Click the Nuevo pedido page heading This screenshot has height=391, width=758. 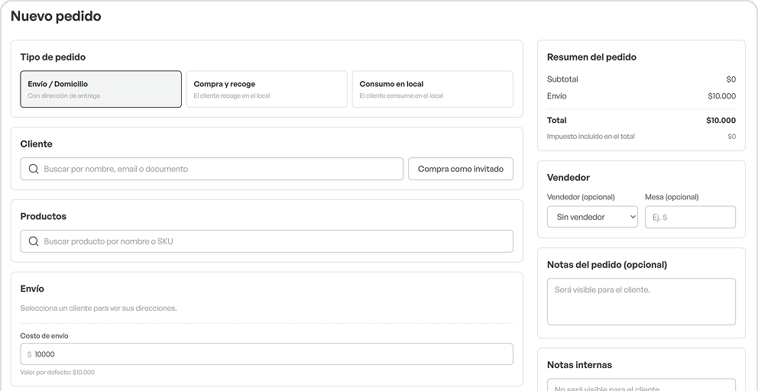[x=56, y=17]
